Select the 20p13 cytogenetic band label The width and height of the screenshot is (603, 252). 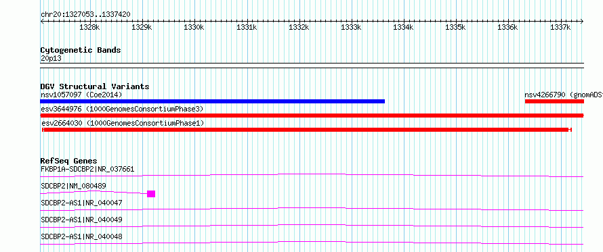(51, 58)
